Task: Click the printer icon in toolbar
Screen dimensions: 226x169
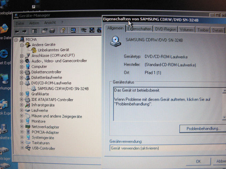Action: click(52, 31)
